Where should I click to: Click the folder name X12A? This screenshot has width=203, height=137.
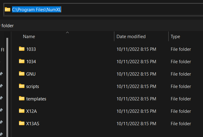pos(31,111)
